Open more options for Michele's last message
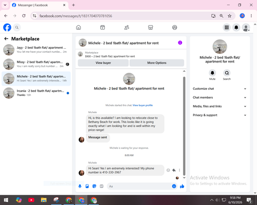The width and height of the screenshot is (257, 205). tap(179, 170)
